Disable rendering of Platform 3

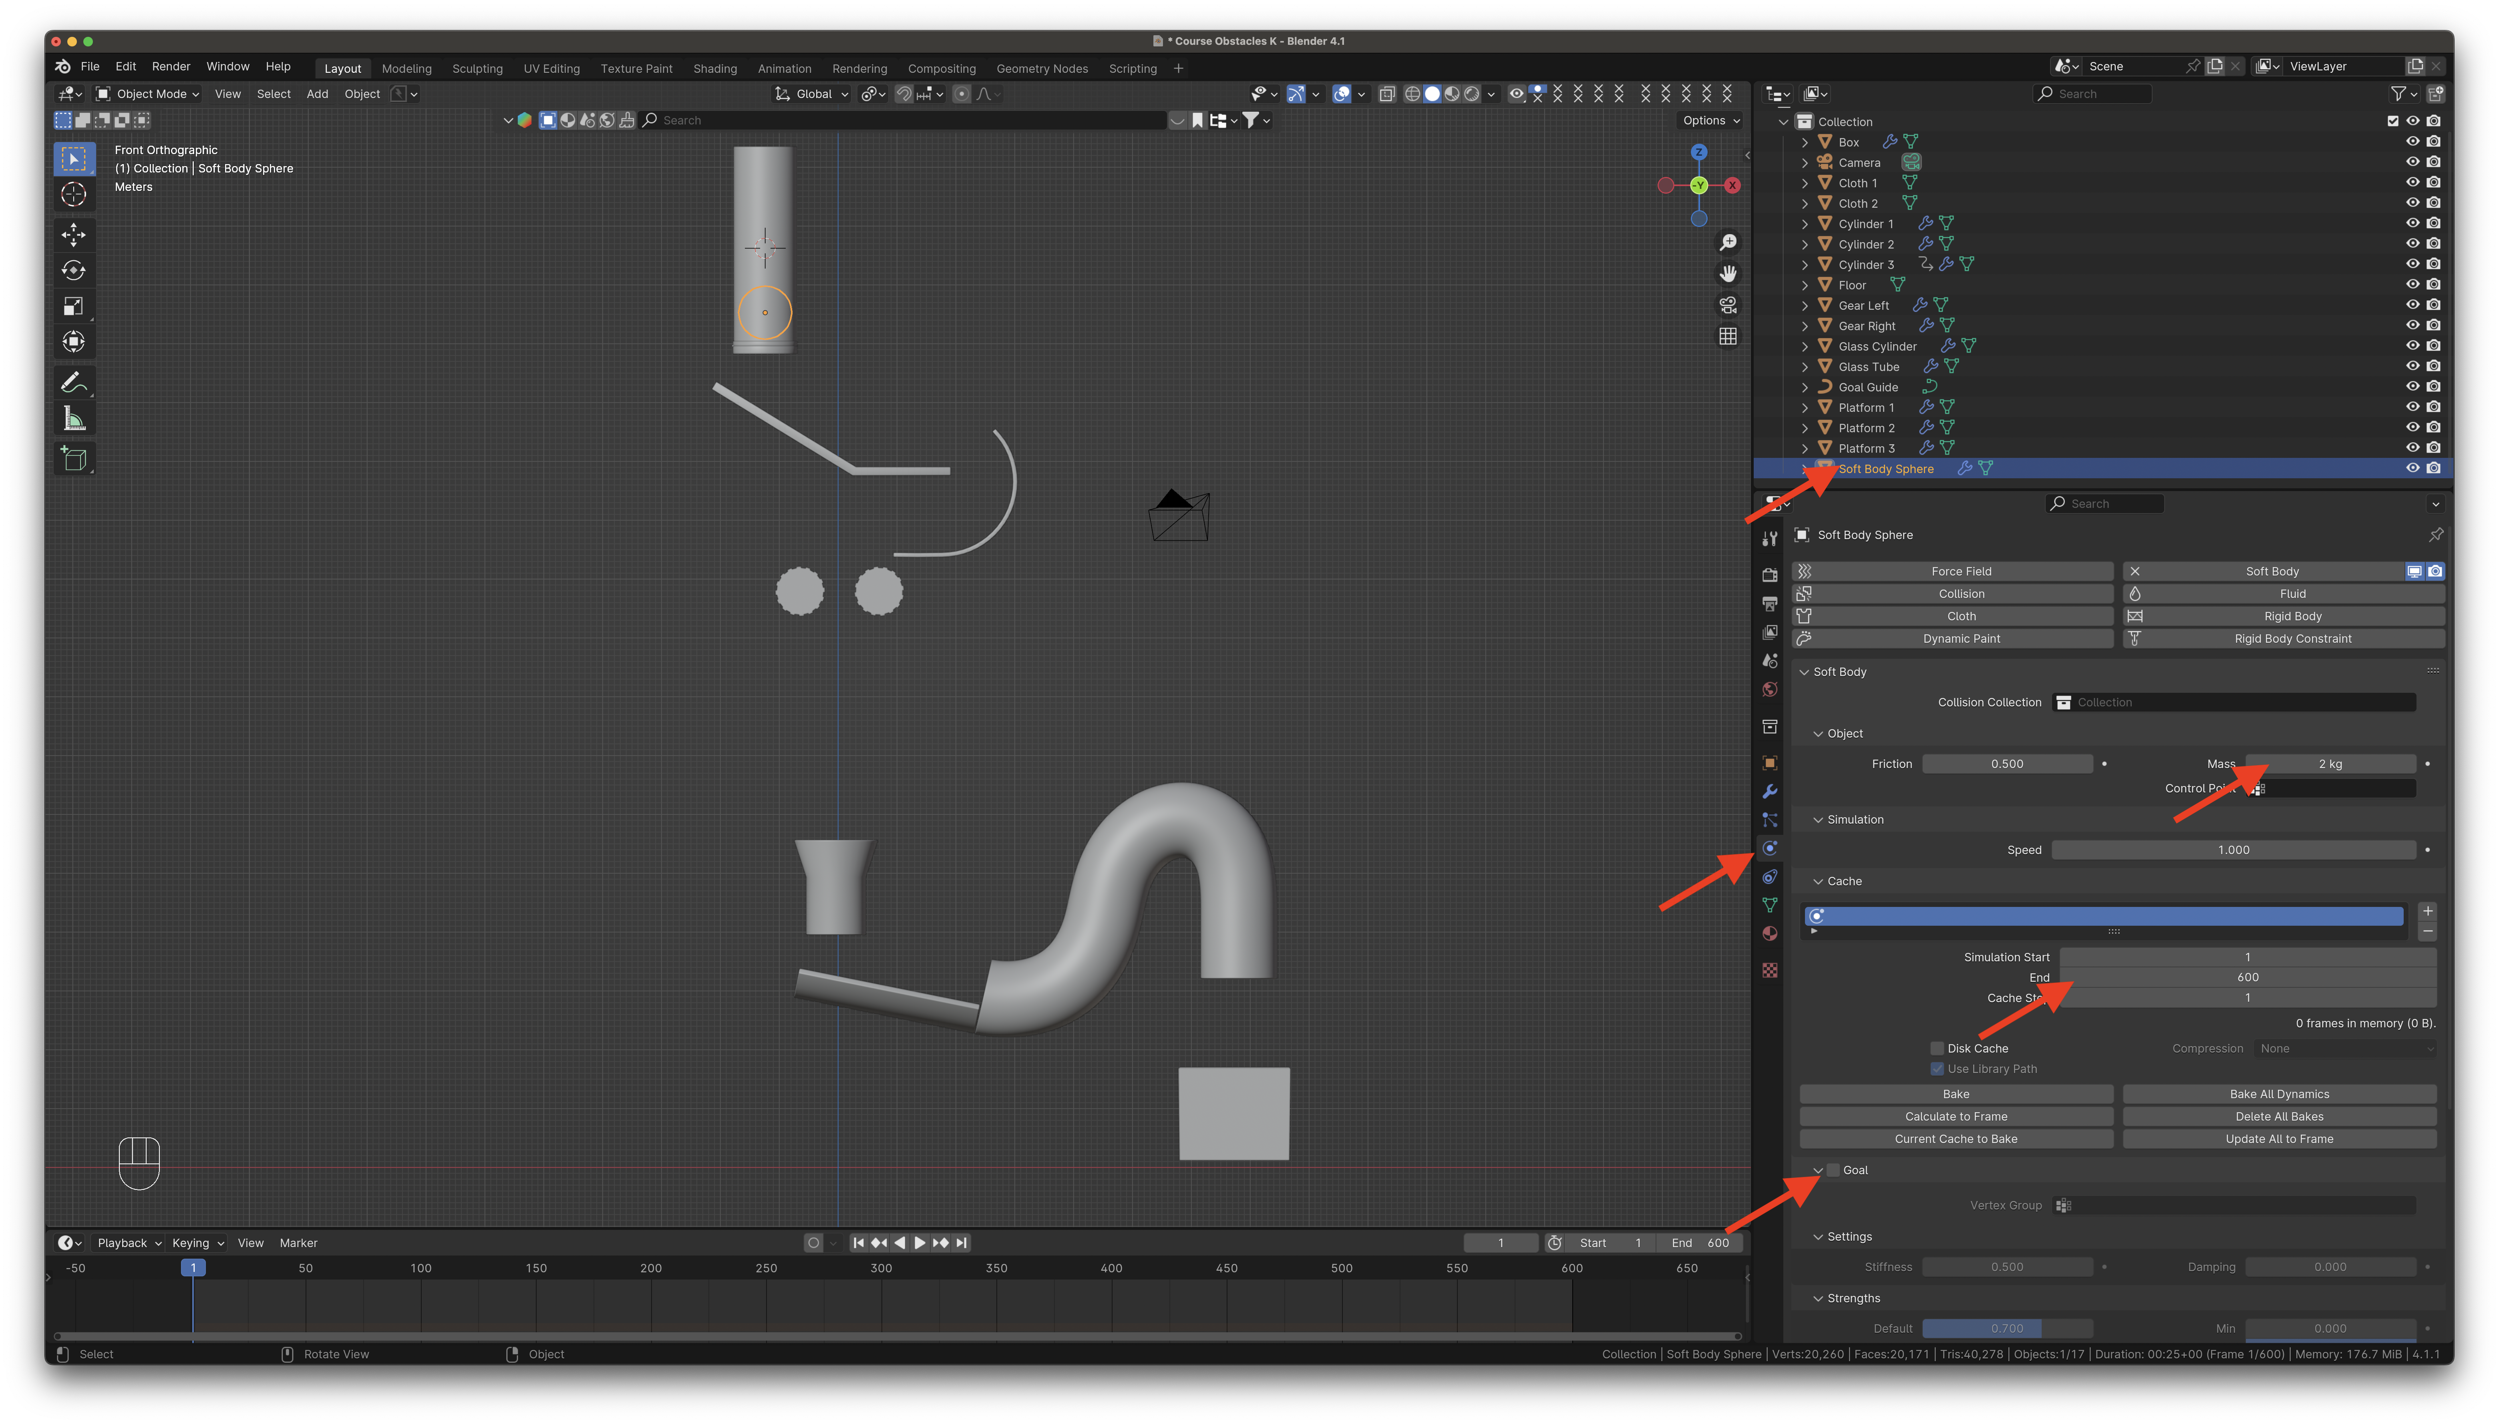click(x=2433, y=448)
